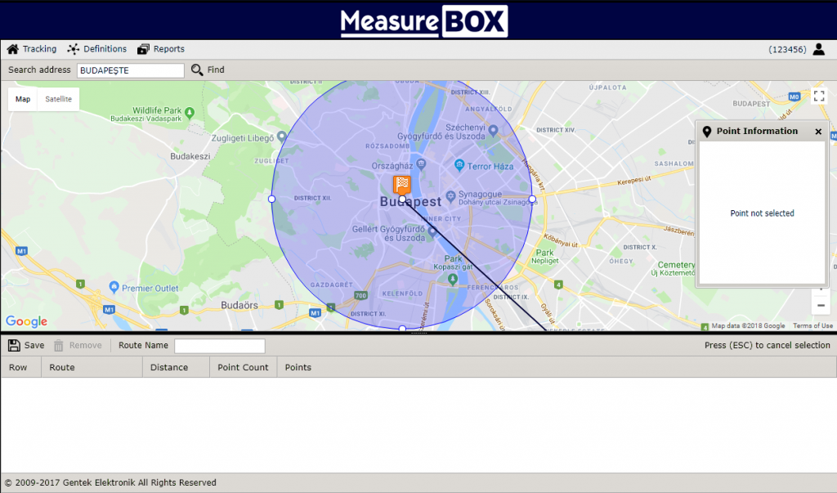Click the Google logo on map

(26, 321)
